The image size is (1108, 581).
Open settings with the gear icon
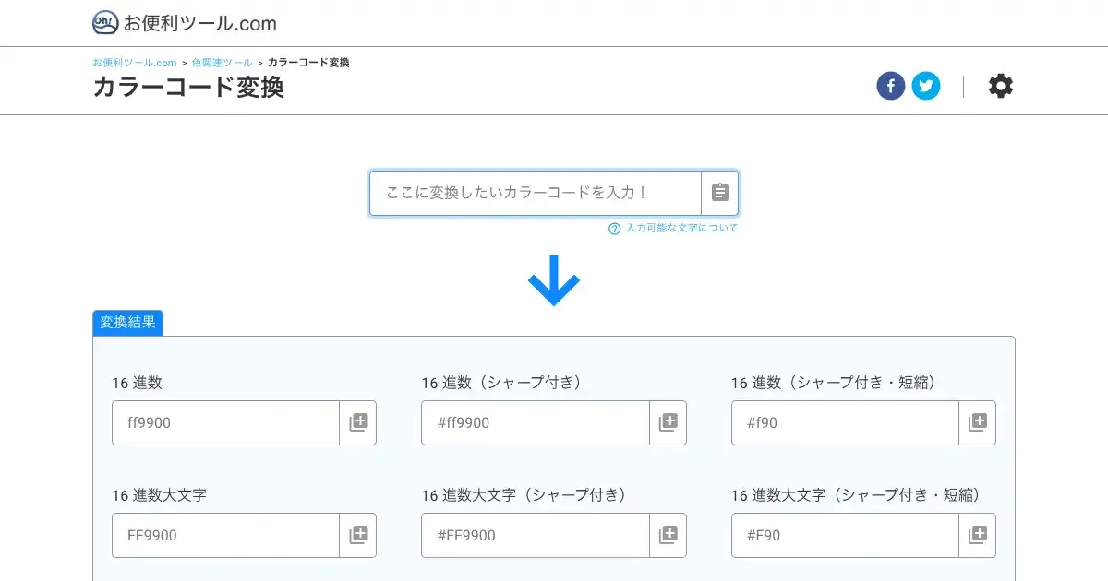tap(1000, 87)
